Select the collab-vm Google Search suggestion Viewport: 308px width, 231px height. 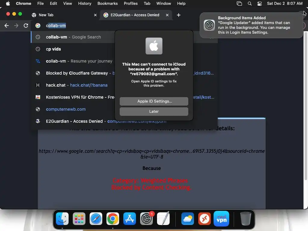pyautogui.click(x=73, y=37)
